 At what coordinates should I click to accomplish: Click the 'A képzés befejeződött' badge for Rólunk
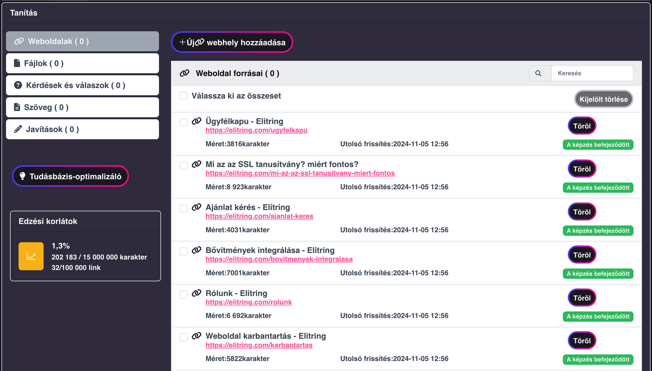pyautogui.click(x=598, y=316)
